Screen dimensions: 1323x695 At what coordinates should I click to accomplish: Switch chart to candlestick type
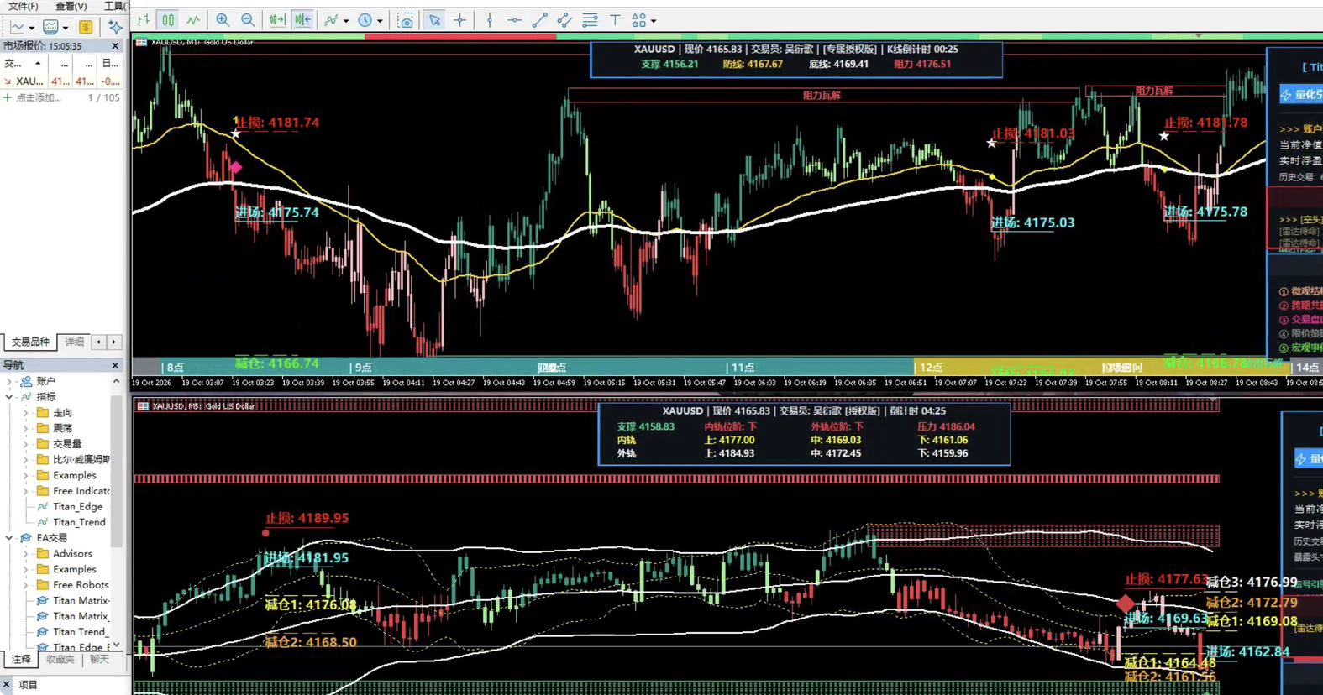(x=168, y=20)
